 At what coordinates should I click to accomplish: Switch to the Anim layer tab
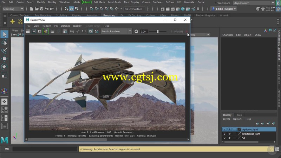tap(240, 115)
